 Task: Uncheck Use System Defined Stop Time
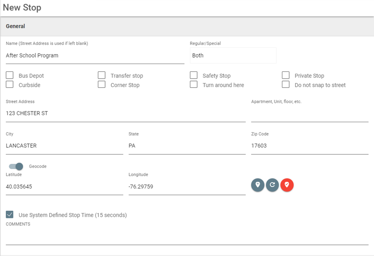tap(10, 215)
